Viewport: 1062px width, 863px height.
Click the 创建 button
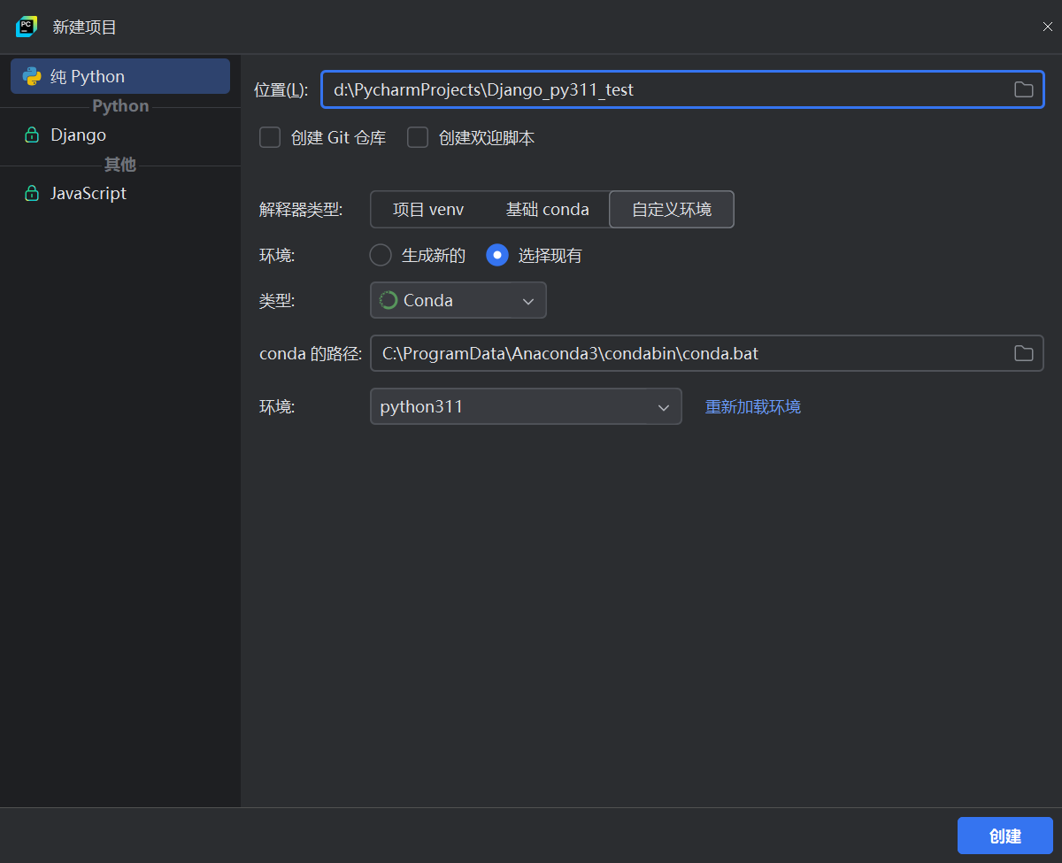click(x=1005, y=836)
